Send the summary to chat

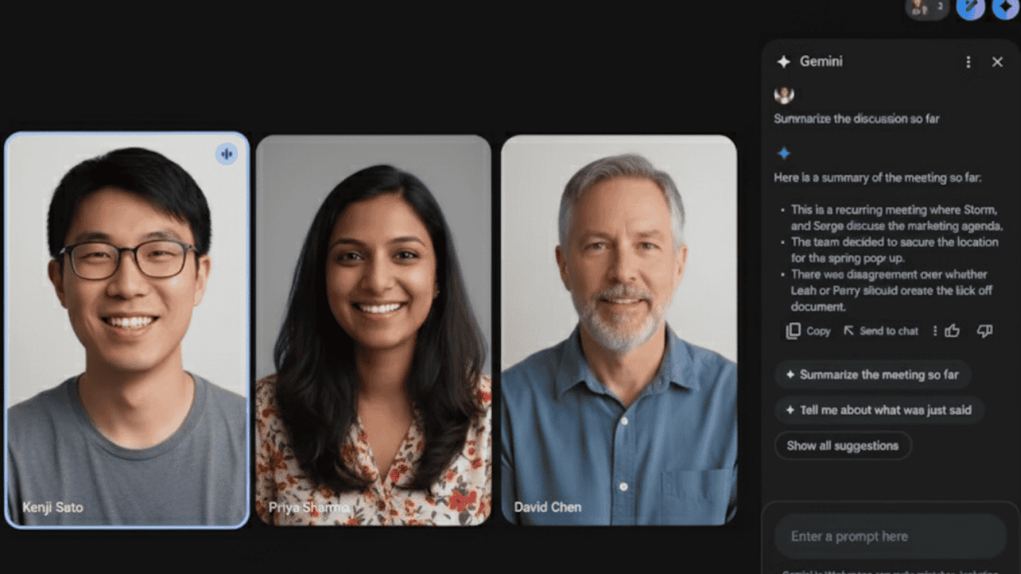point(881,331)
